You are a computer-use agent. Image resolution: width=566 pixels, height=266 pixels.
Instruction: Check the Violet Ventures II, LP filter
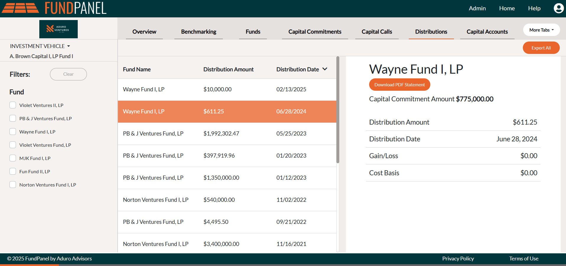[13, 105]
